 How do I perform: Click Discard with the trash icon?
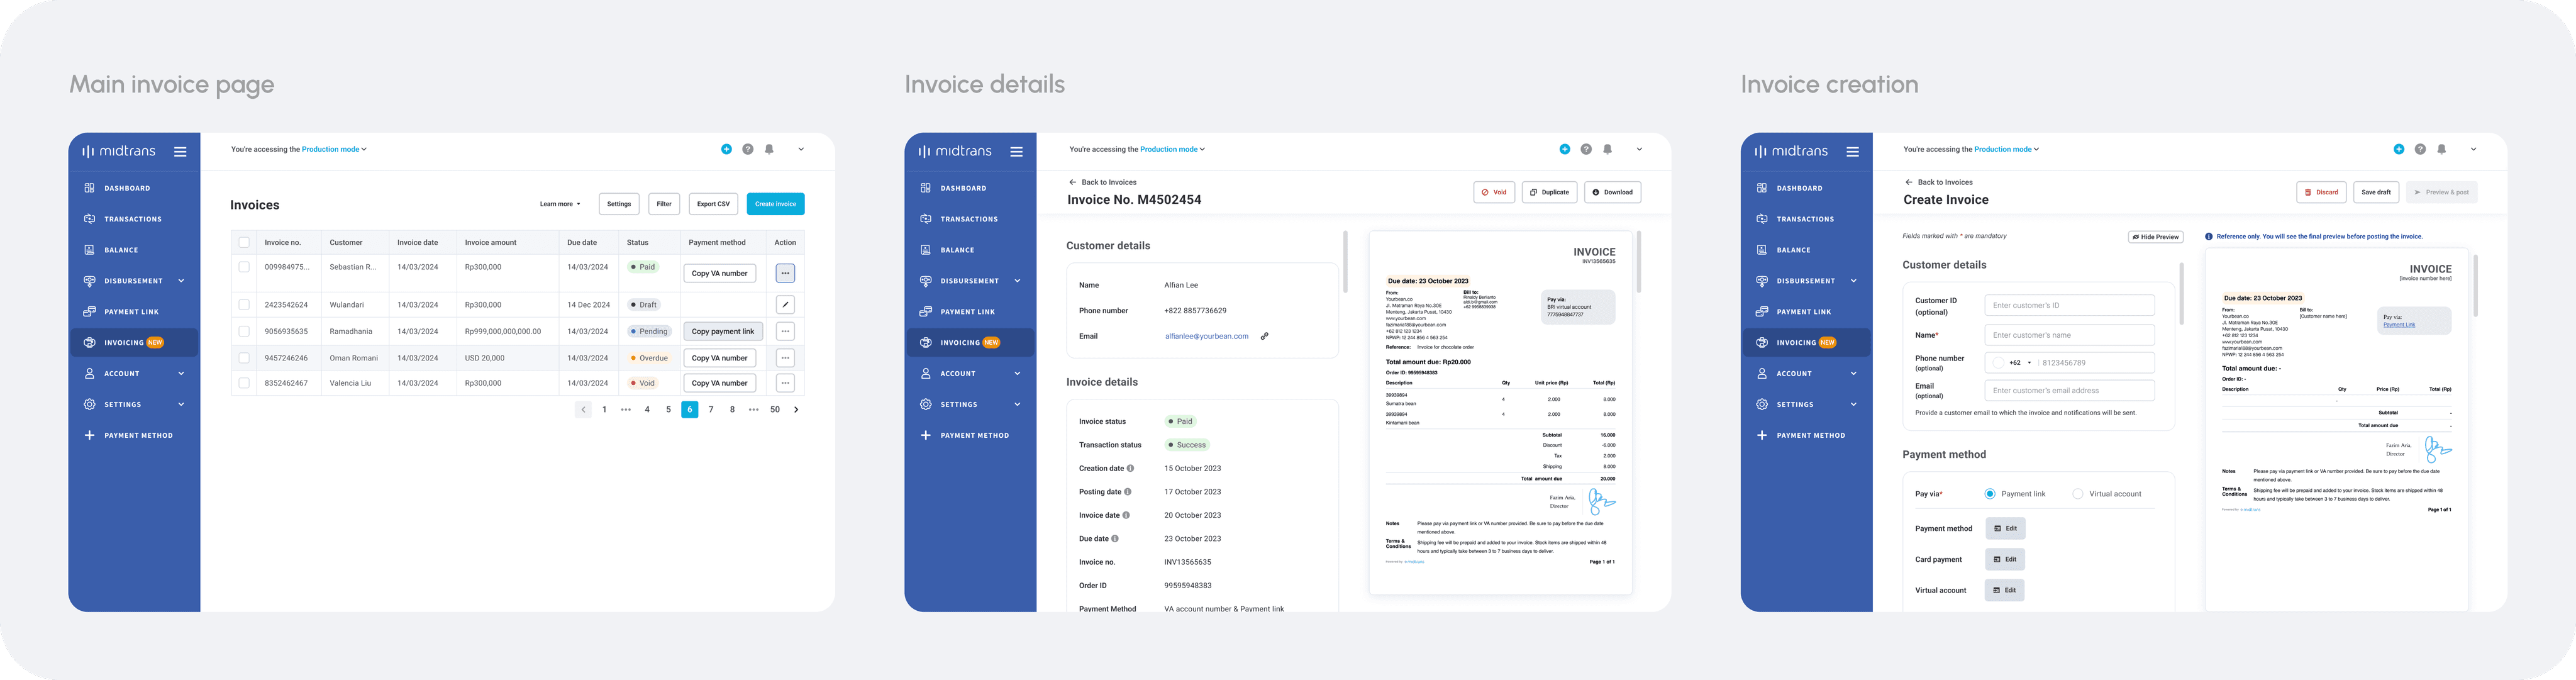[x=2321, y=192]
